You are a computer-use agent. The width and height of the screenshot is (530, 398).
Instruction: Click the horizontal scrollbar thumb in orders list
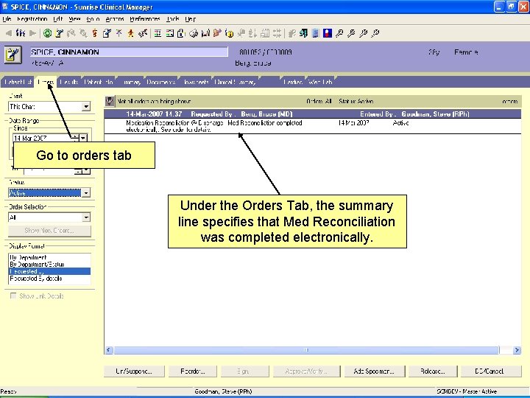(306, 350)
